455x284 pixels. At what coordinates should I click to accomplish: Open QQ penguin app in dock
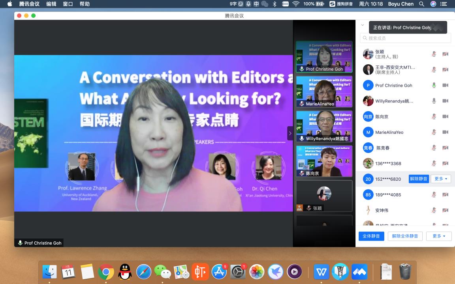point(125,272)
